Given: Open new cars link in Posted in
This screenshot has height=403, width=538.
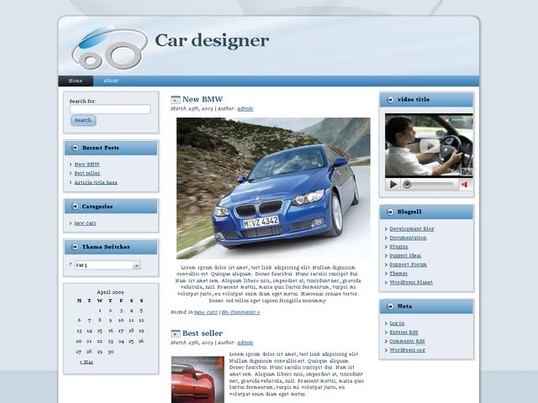Looking at the screenshot, I should [x=206, y=312].
